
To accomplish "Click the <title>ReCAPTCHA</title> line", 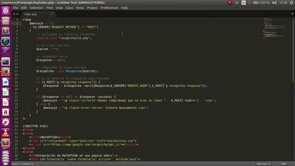I will [x=50, y=137].
